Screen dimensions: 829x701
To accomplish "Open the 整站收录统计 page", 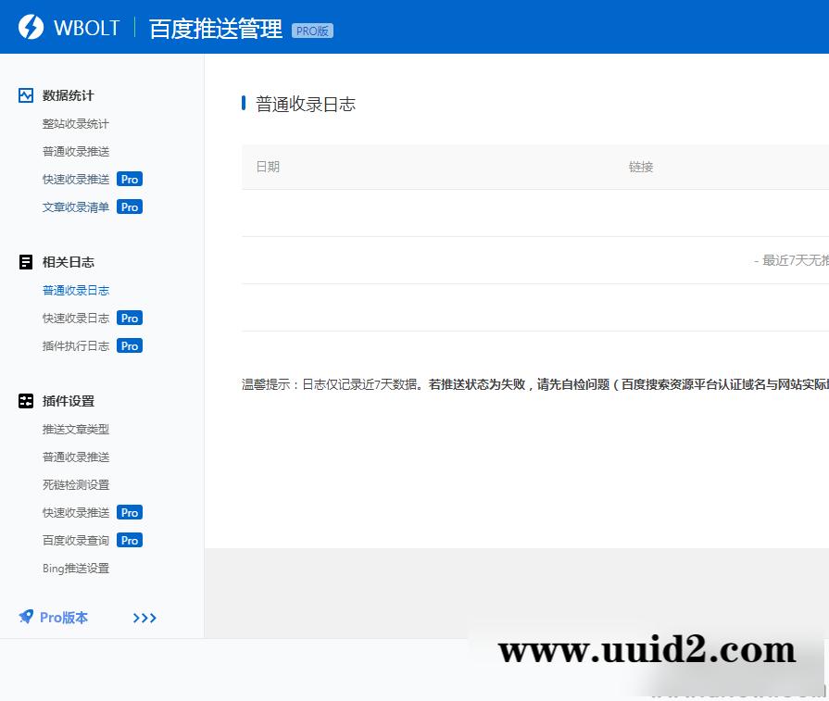I will pyautogui.click(x=75, y=123).
